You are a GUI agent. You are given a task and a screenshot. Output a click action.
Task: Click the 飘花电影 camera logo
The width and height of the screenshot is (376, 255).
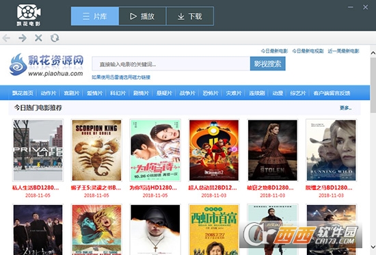(29, 15)
